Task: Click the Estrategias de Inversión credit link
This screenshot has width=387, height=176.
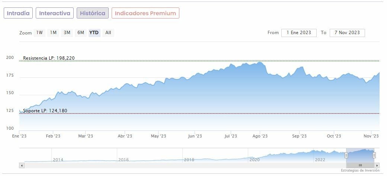Action: [x=360, y=170]
